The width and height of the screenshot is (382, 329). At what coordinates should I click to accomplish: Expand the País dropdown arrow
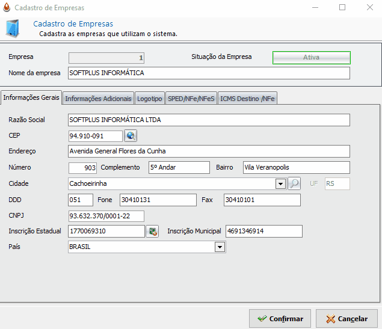[220, 247]
